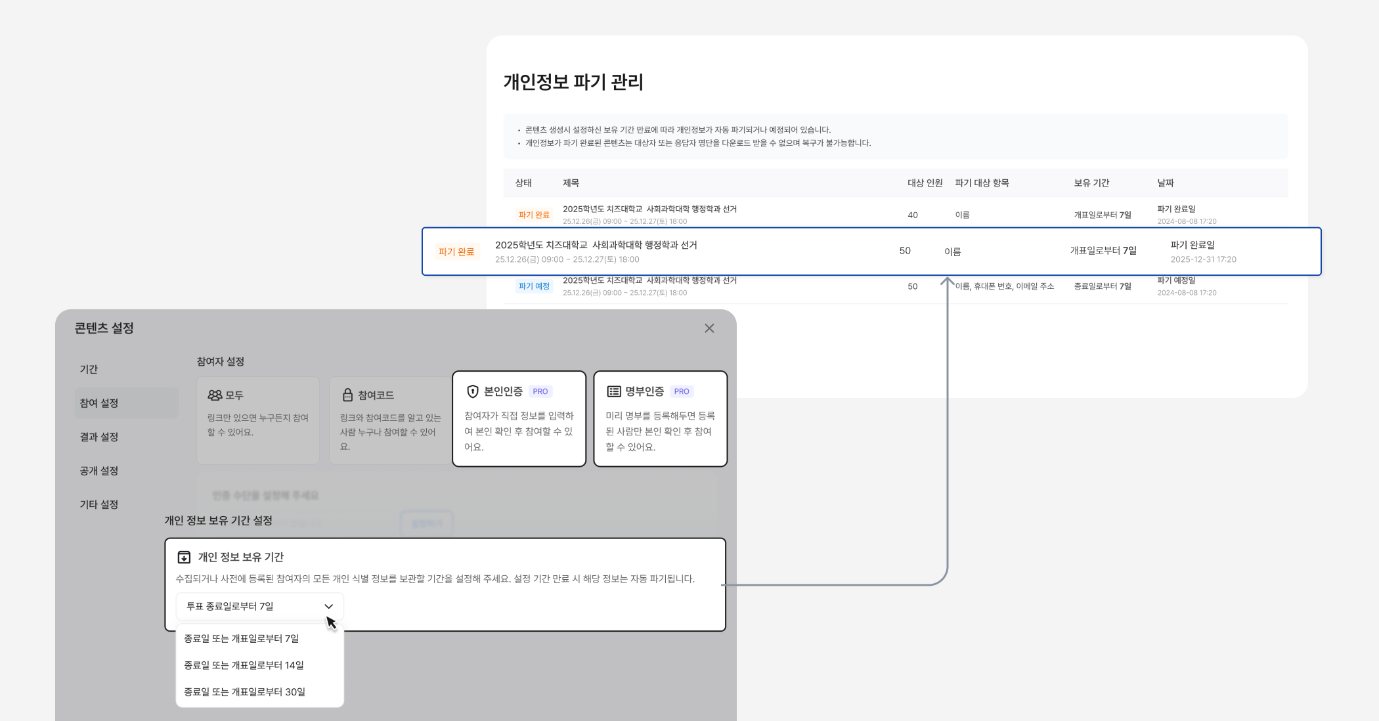Open the 기간 settings tab
Screen dimensions: 1379x721
89,369
